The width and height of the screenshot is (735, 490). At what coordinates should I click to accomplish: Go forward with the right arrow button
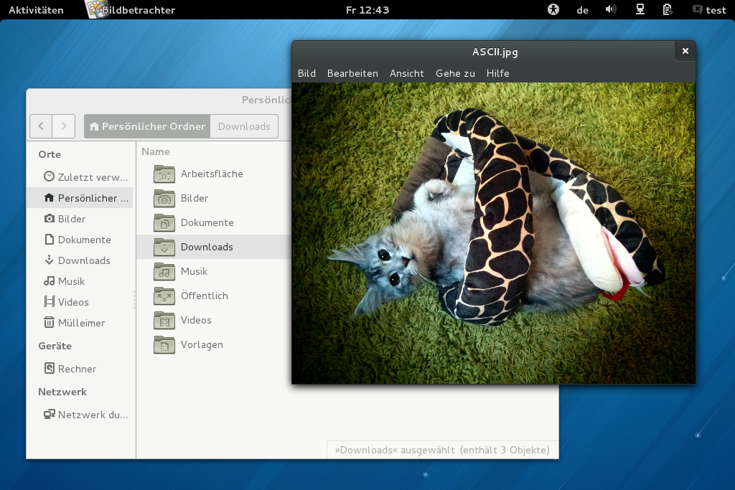tap(64, 126)
